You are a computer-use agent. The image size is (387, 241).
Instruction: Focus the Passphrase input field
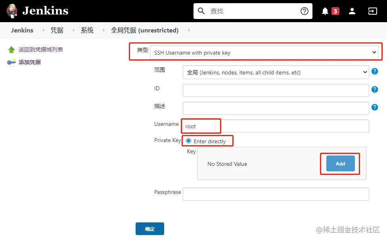276,194
